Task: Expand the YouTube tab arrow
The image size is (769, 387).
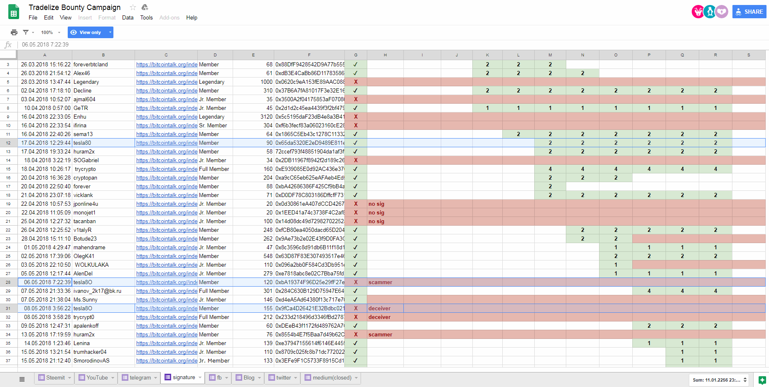Action: [x=113, y=378]
